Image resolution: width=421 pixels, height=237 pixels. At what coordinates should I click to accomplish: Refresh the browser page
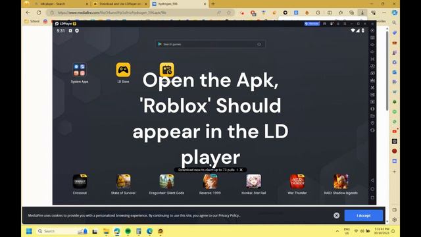[x=39, y=13]
